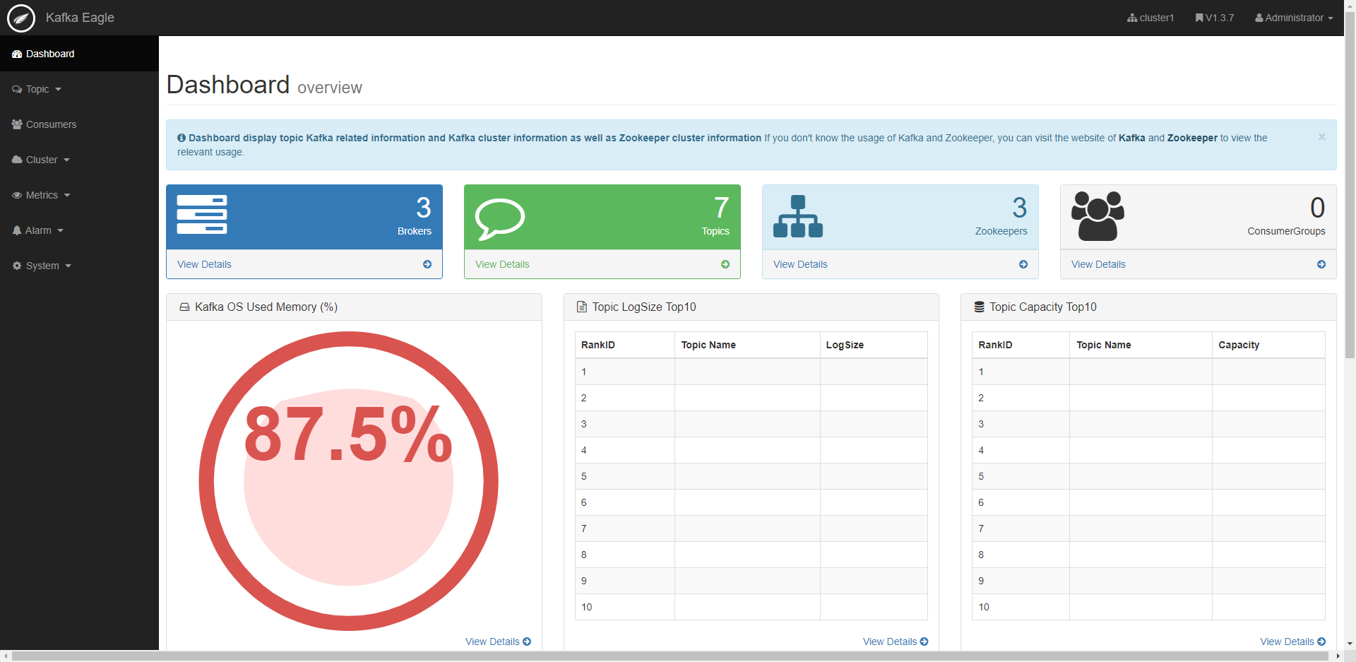Viewport: 1356px width, 662px height.
Task: Click the Topics speech bubble card icon
Action: 500,219
